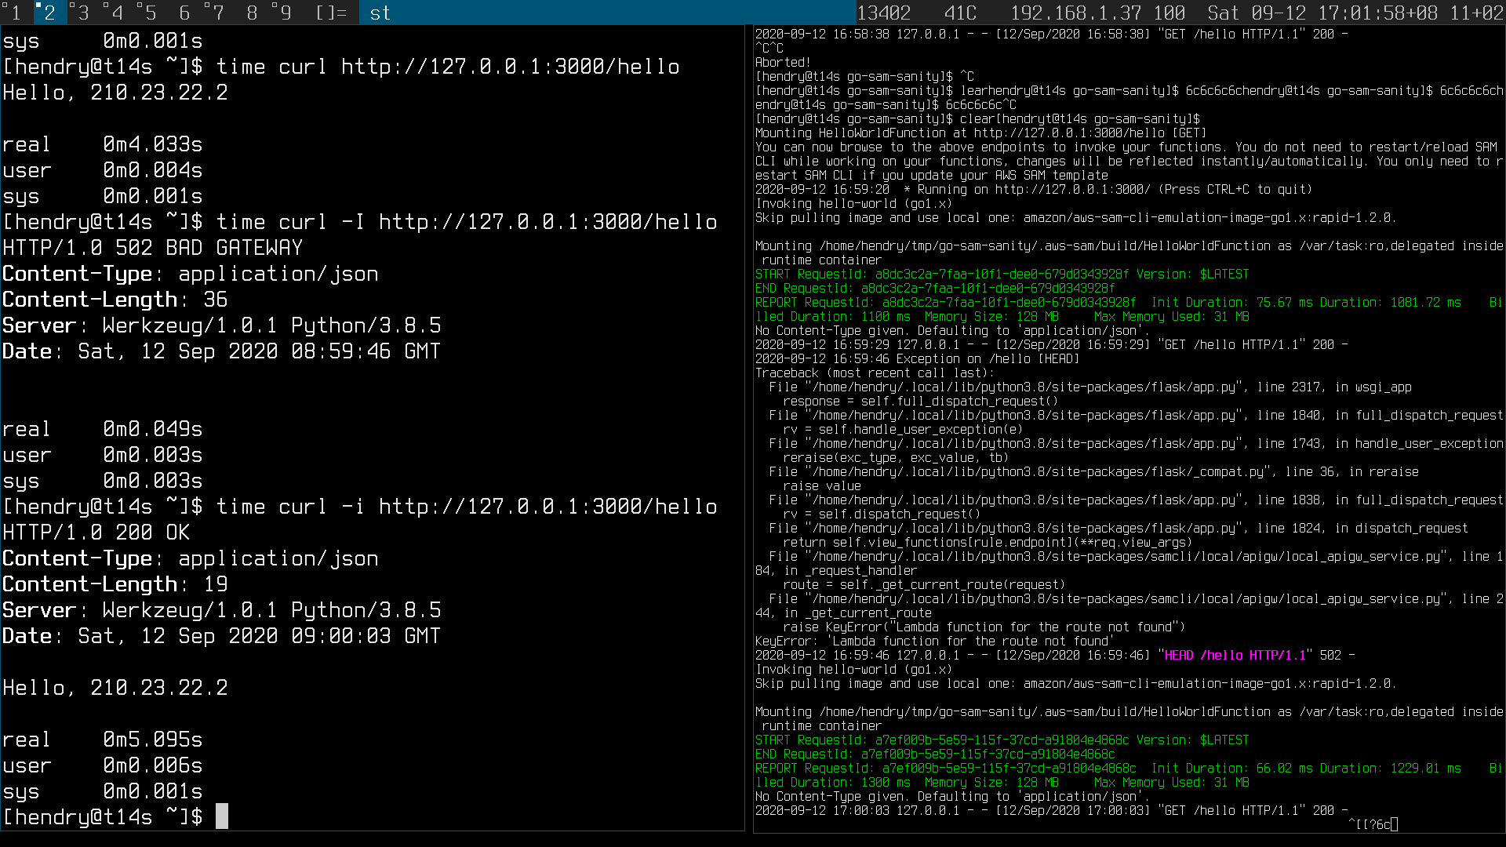Click the log line '16:59:29 GET /hello 200'
This screenshot has width=1506, height=847.
(1051, 345)
